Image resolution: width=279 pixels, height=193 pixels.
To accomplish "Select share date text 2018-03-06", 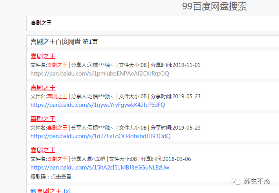I will (x=177, y=159).
